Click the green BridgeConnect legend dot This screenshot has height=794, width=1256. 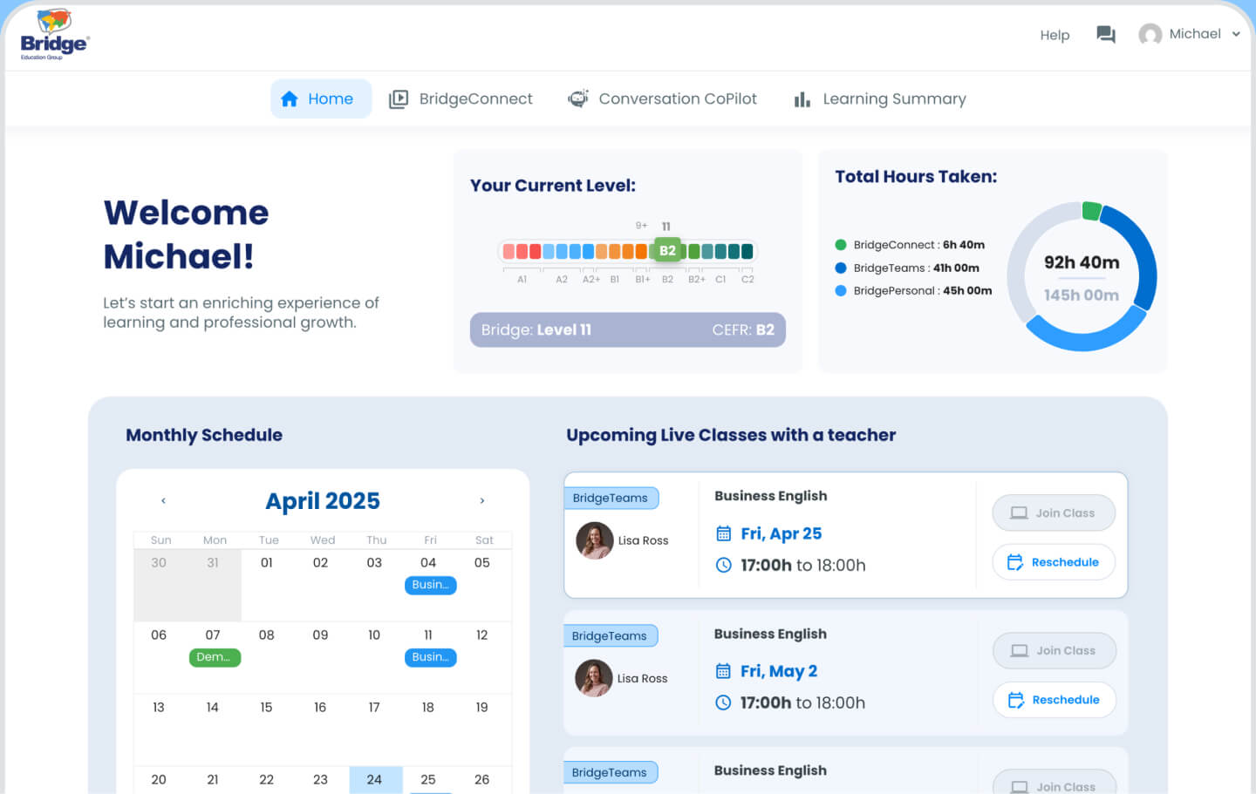click(x=841, y=245)
